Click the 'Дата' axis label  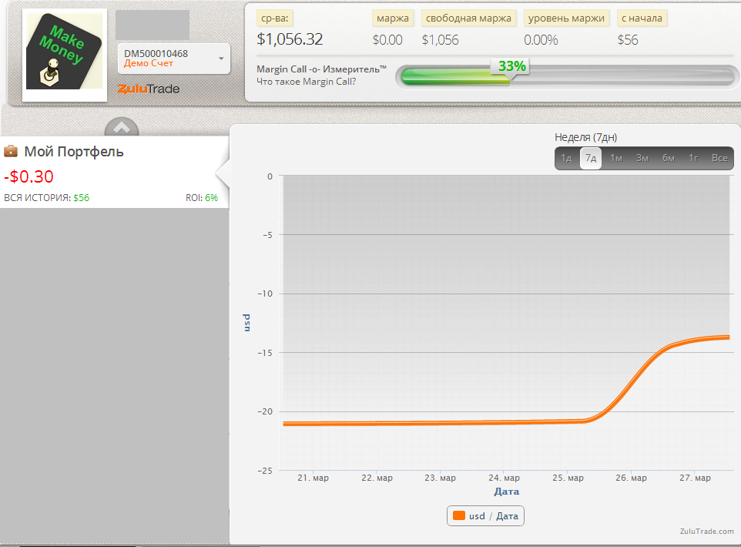(507, 492)
